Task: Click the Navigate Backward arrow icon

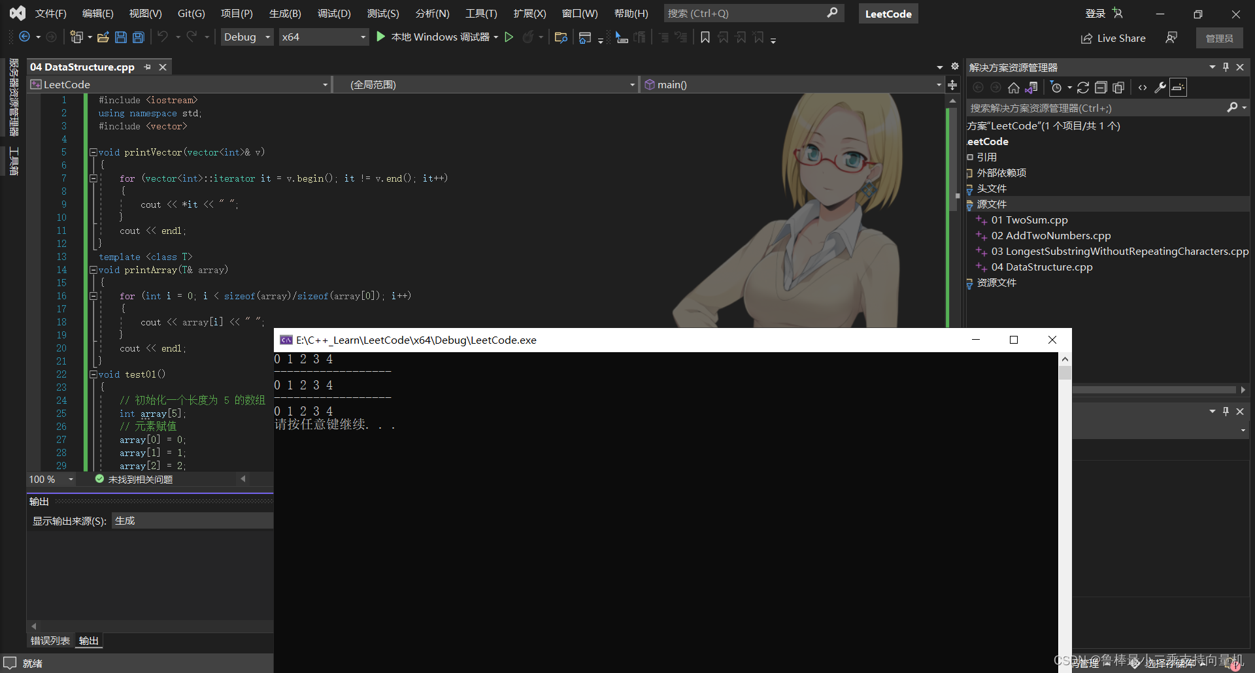Action: (x=25, y=37)
